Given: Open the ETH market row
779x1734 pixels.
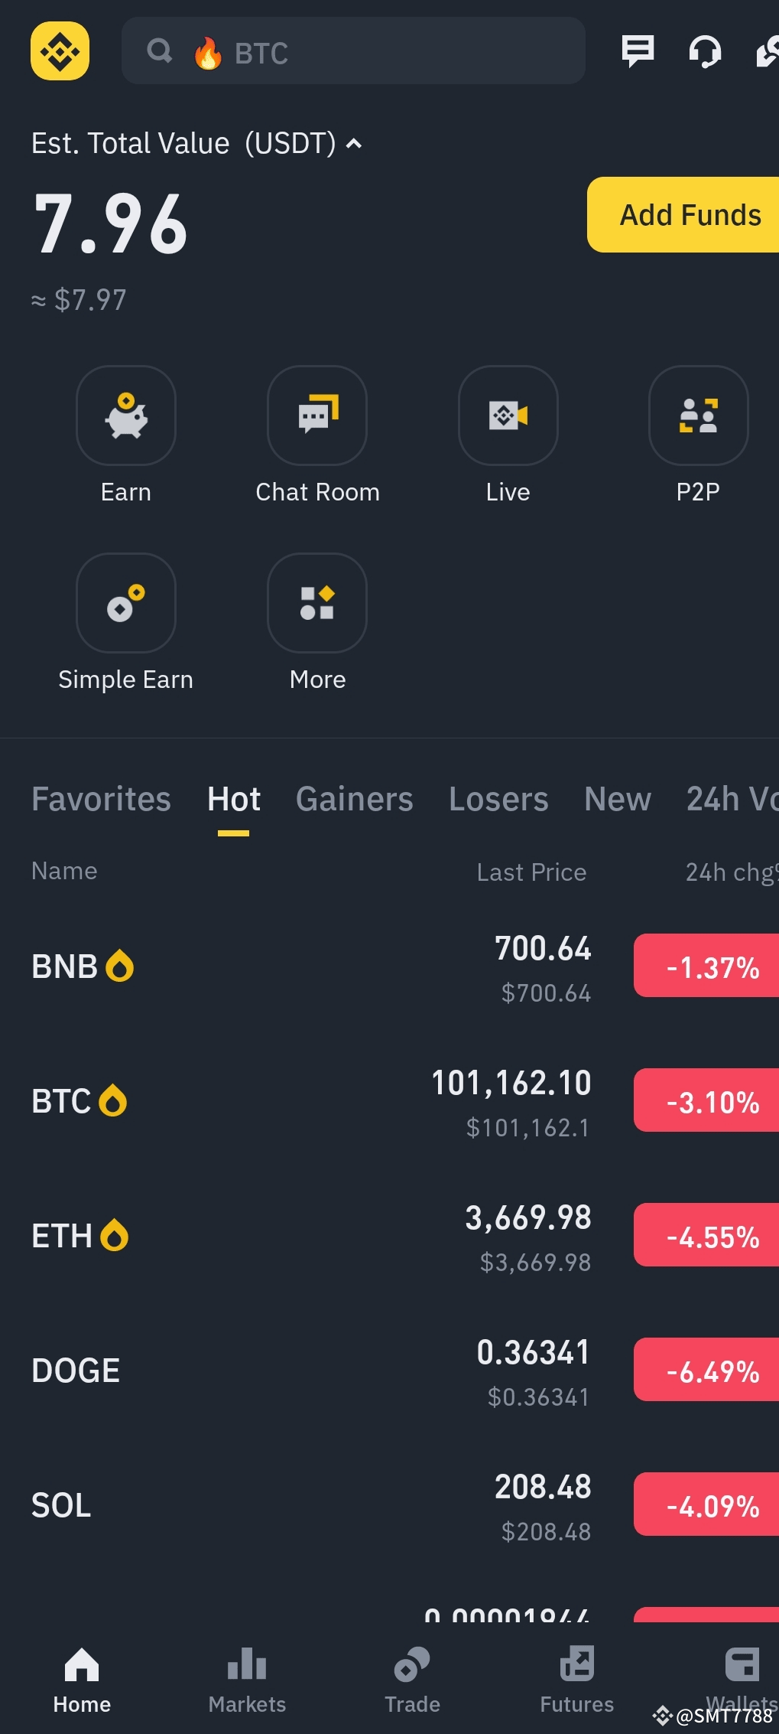Looking at the screenshot, I should point(390,1236).
